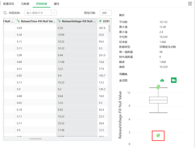Switch to the 属性 tab
Viewport: 195px width, 148px height.
click(57, 4)
